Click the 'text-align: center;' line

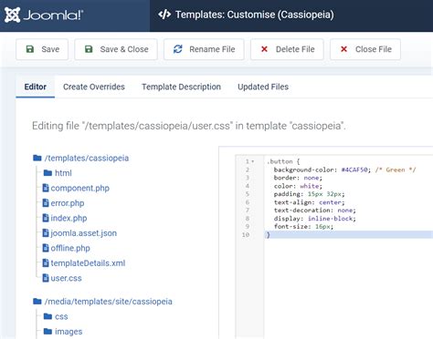coord(309,202)
